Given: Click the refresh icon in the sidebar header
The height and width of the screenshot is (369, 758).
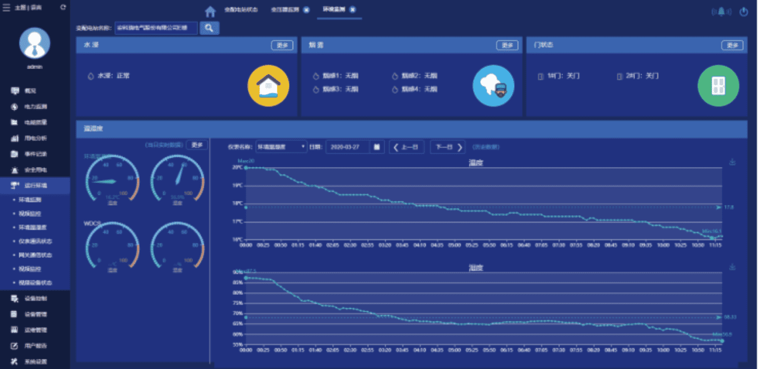Looking at the screenshot, I should 63,8.
